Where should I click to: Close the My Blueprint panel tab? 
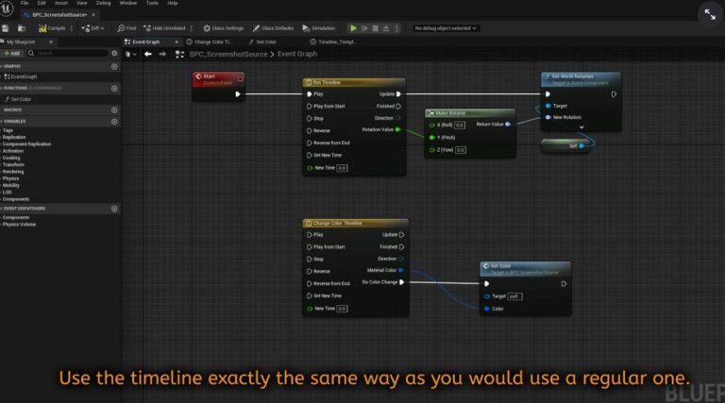[x=51, y=42]
